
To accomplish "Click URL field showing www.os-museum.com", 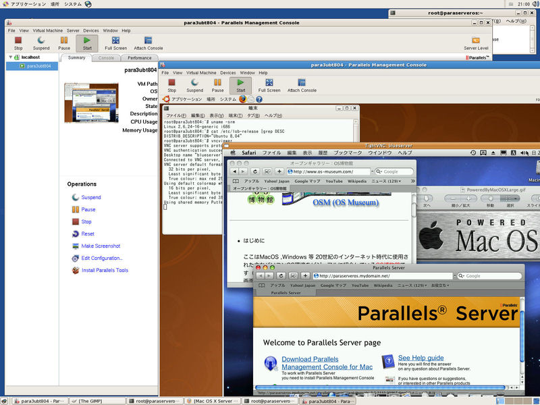I will pyautogui.click(x=329, y=171).
